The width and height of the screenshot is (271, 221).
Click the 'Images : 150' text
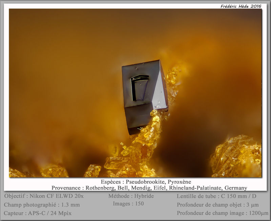point(128,203)
